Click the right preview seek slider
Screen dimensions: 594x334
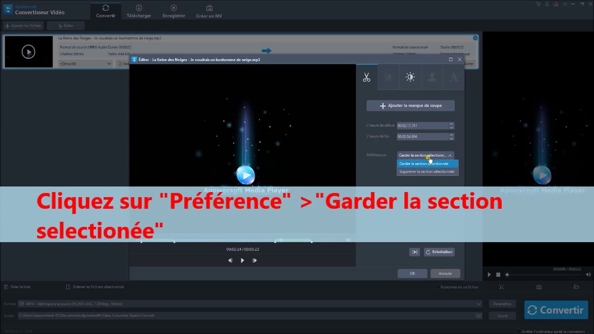tap(543, 275)
